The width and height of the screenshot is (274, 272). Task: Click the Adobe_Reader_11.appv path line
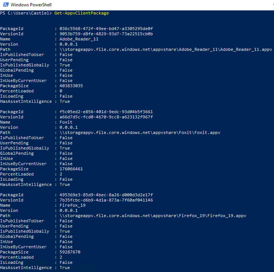pyautogui.click(x=166, y=49)
